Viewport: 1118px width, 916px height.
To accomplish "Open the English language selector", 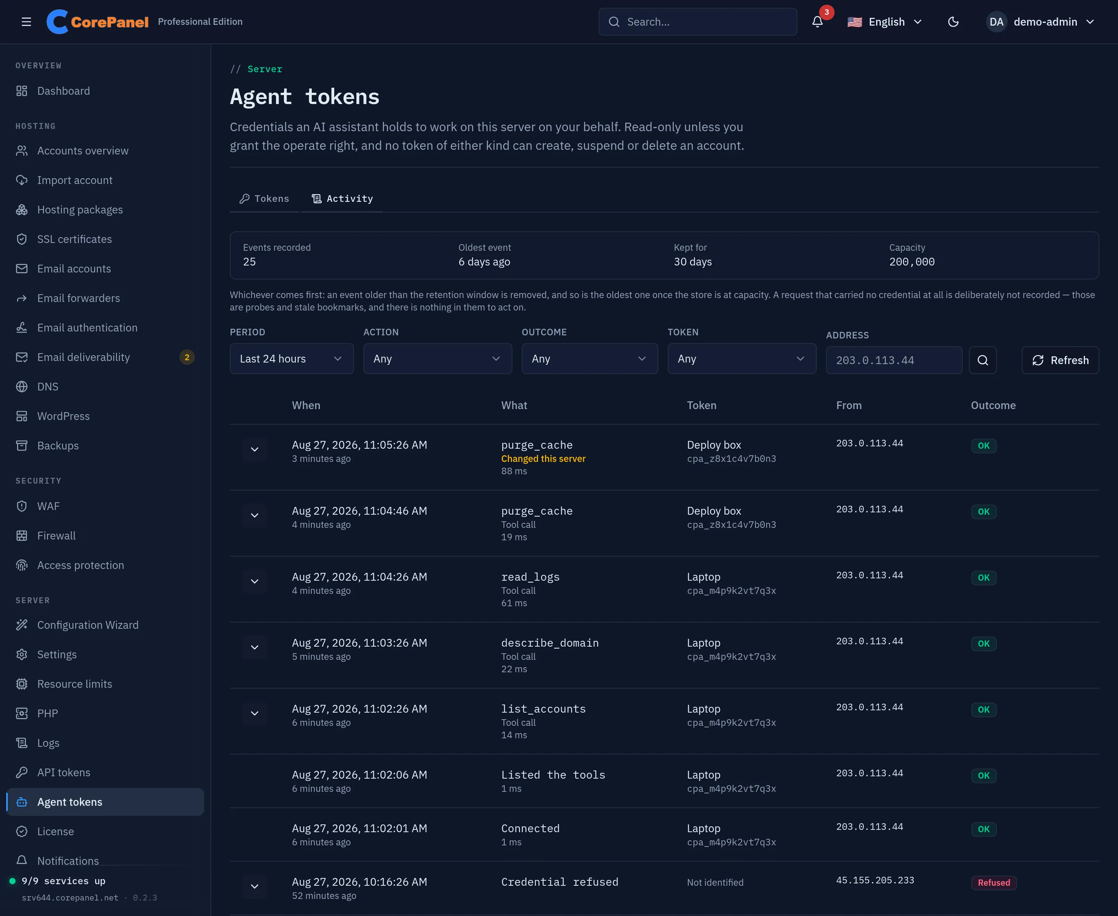I will point(885,22).
